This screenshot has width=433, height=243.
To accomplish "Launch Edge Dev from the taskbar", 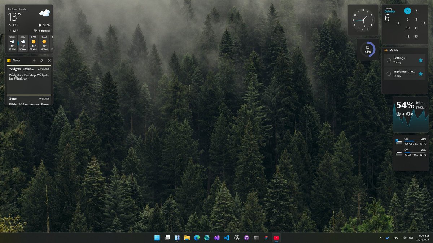I will (207, 238).
